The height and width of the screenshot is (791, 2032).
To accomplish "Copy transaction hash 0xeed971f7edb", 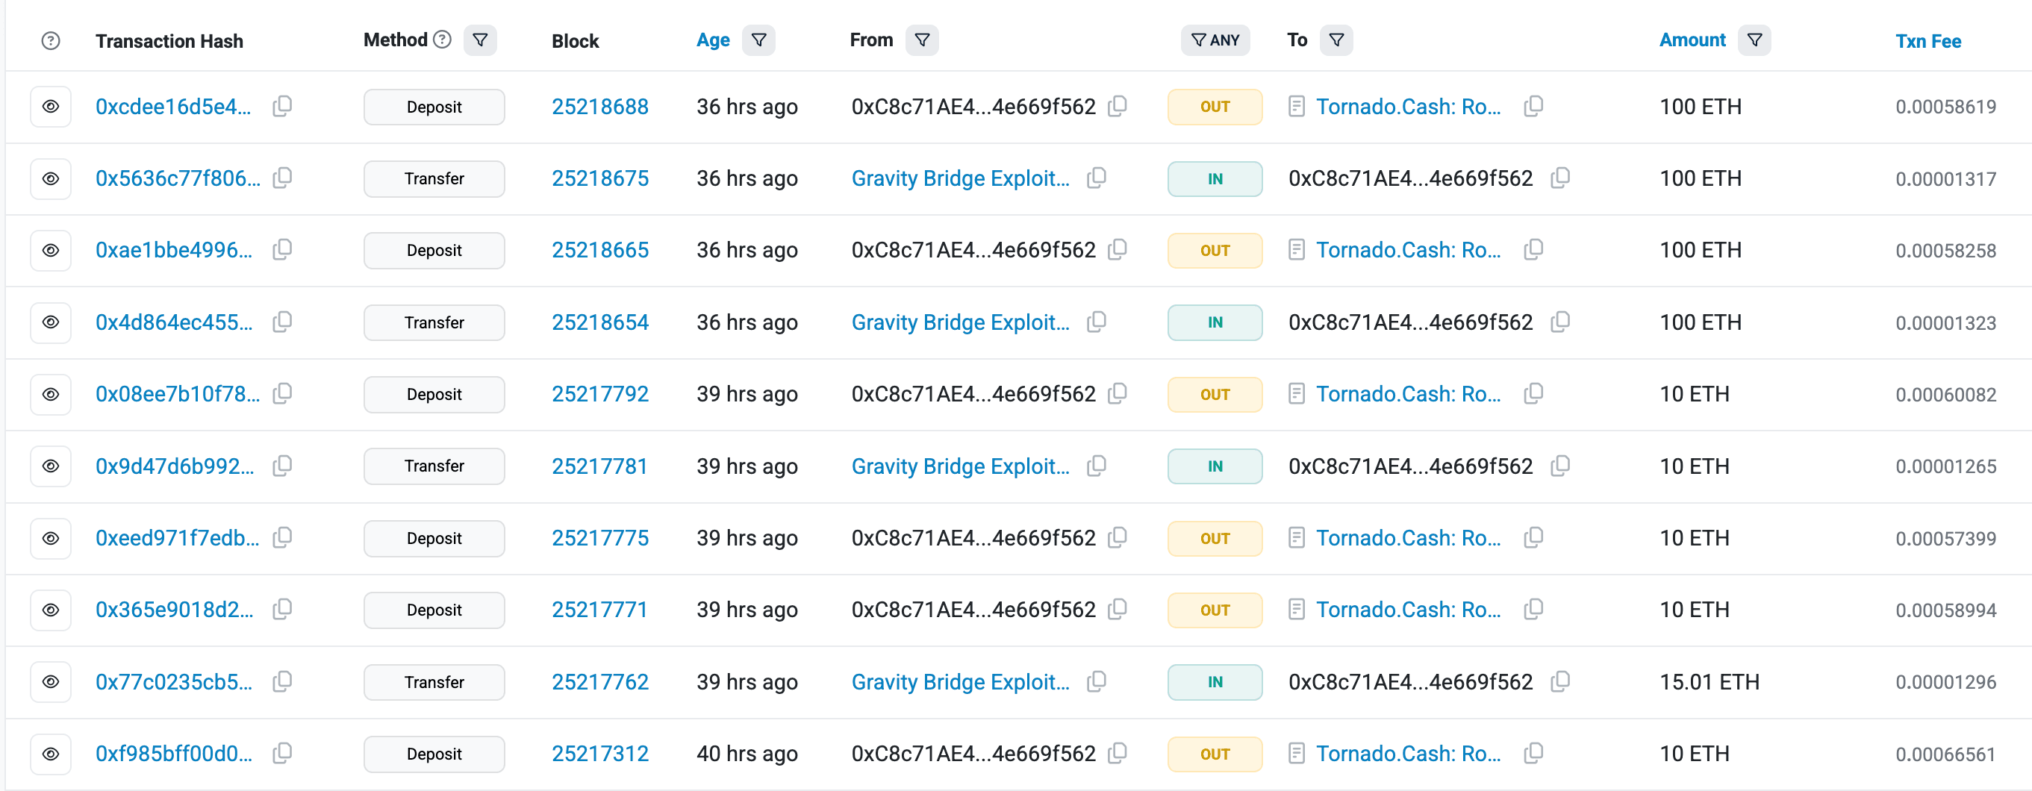I will (x=282, y=537).
